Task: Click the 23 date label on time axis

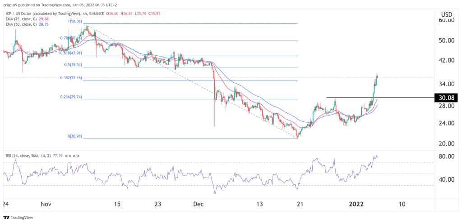Action: pos(157,204)
